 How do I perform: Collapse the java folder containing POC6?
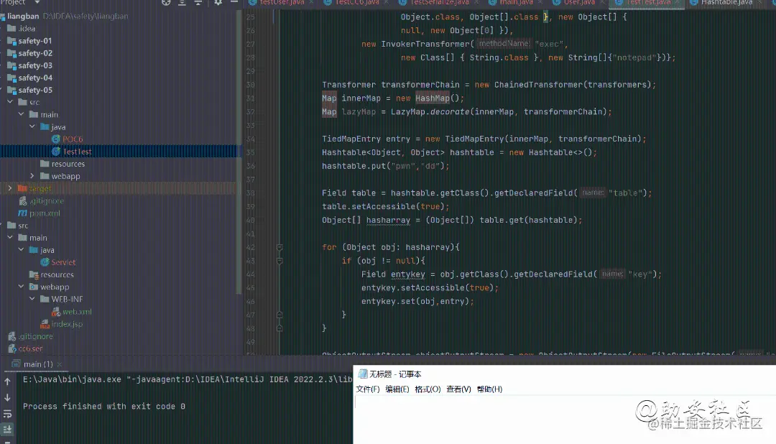[x=32, y=126]
